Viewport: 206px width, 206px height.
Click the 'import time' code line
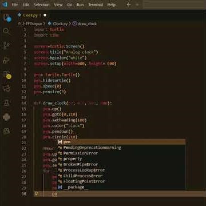[46, 35]
